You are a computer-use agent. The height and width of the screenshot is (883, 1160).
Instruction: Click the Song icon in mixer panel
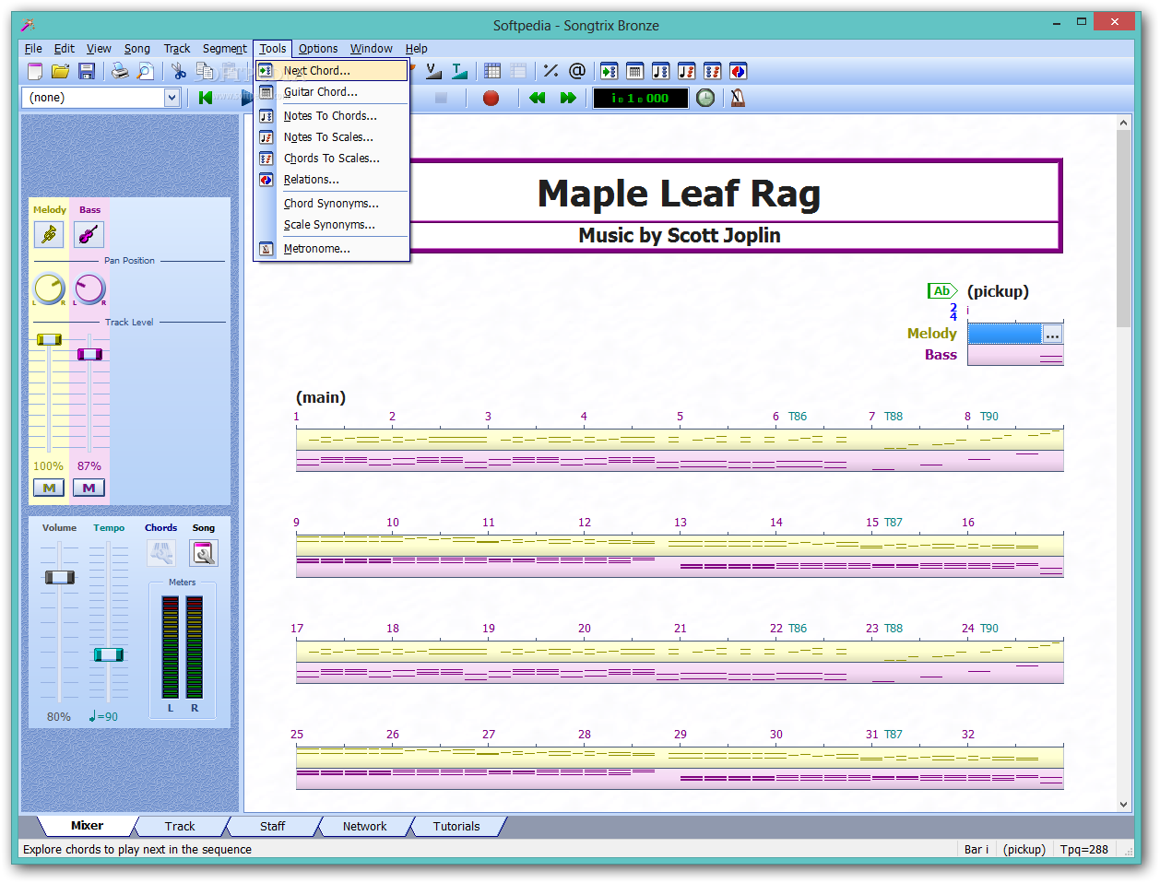(204, 553)
